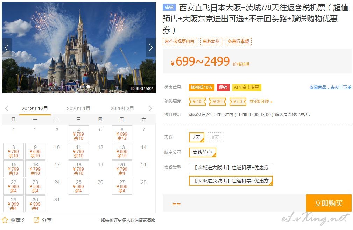Click the 蜂蜜抵10% promotion tag
The image size is (353, 230).
pyautogui.click(x=202, y=87)
